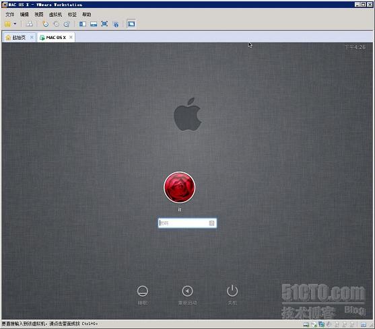Image resolution: width=375 pixels, height=329 pixels.
Task: Select the MAC OS X tab
Action: click(55, 38)
